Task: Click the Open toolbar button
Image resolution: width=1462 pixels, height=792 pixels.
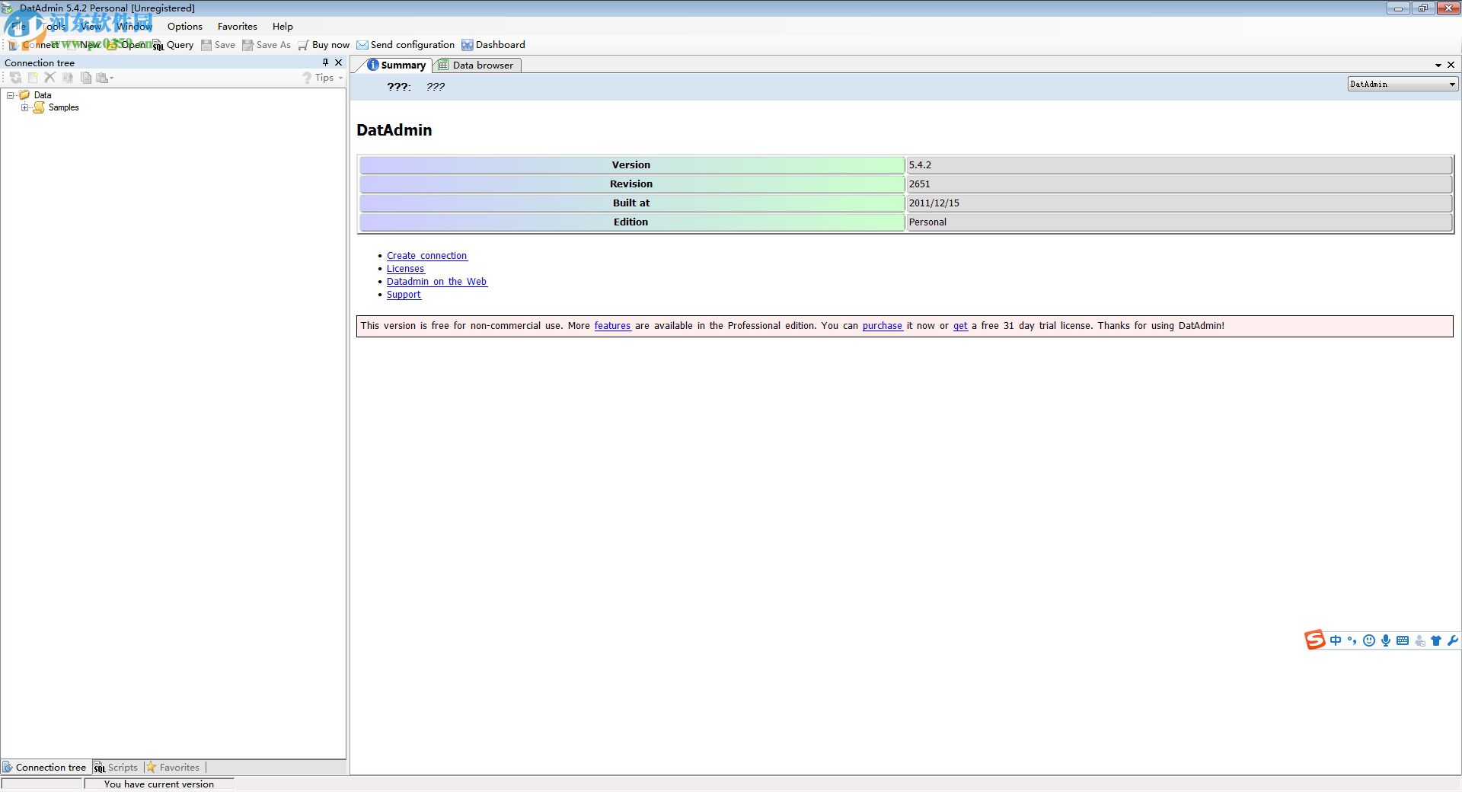Action: (x=126, y=45)
